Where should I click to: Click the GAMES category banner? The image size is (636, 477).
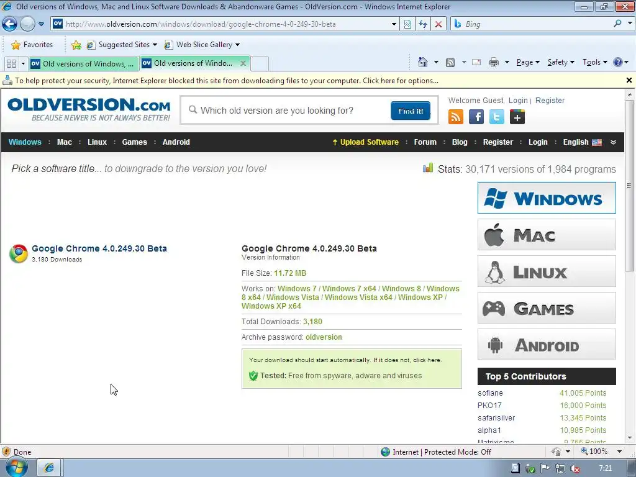547,308
